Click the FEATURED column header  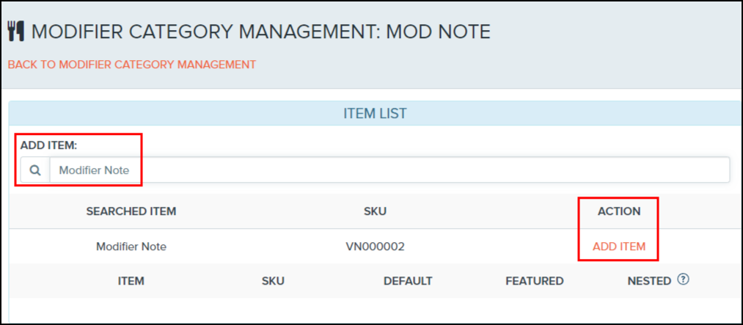pyautogui.click(x=535, y=281)
